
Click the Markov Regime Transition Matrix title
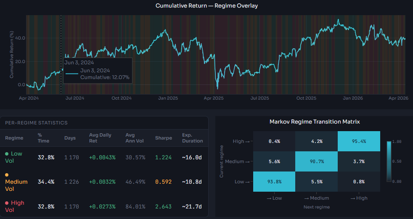pos(314,121)
